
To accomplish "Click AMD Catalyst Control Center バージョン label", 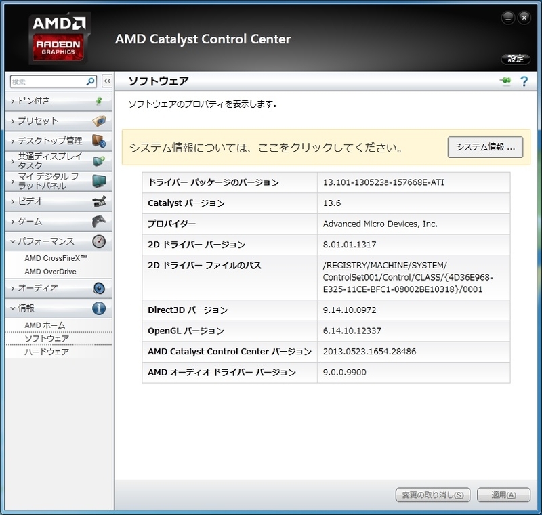I will click(x=230, y=352).
